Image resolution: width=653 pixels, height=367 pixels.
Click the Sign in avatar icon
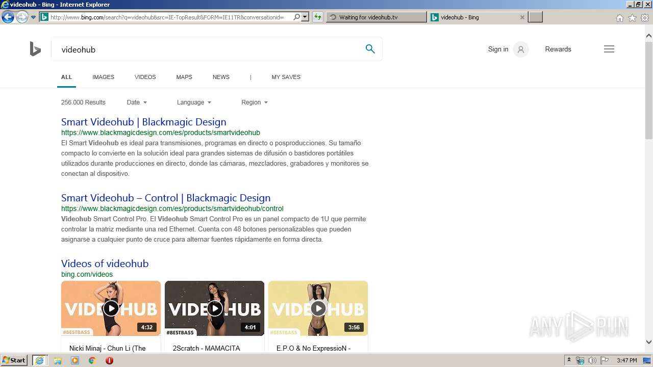click(521, 49)
